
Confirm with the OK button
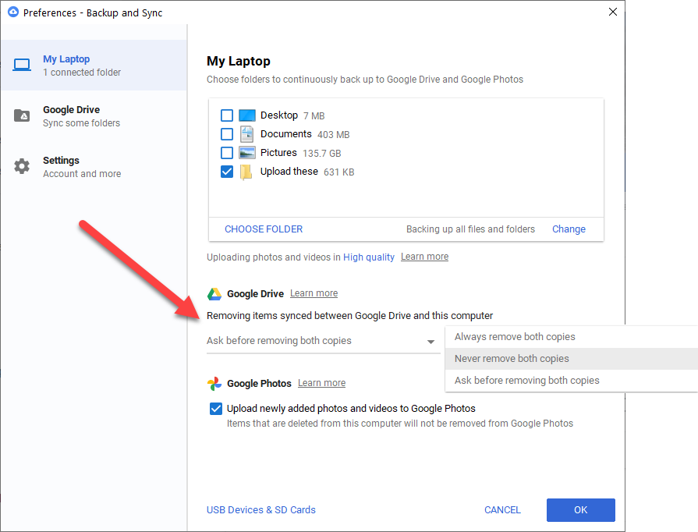coord(581,510)
